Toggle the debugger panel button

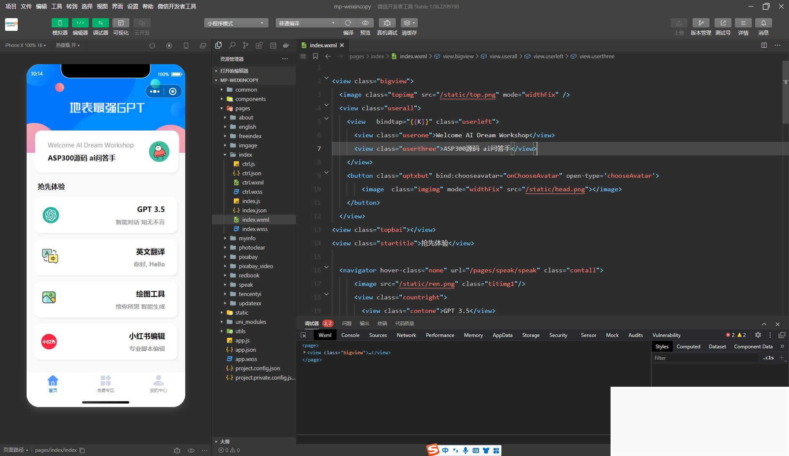[100, 23]
